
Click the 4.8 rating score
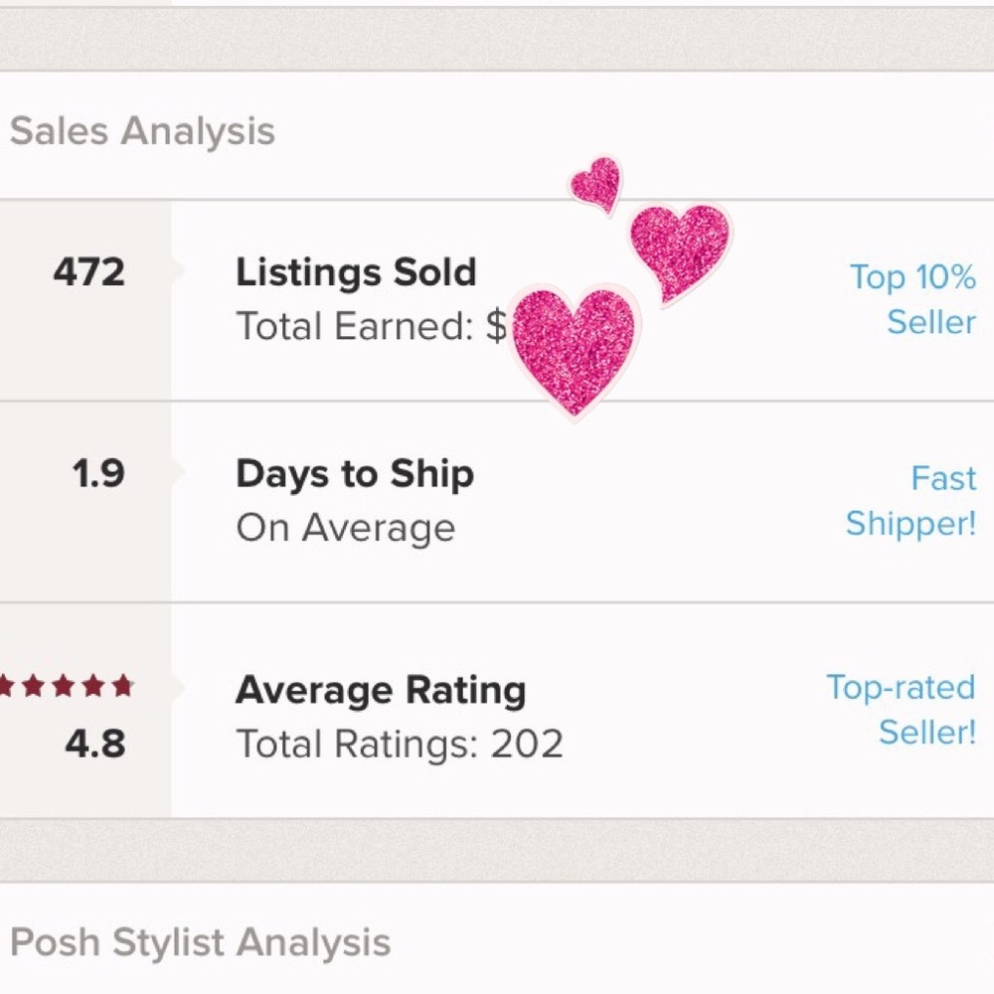click(x=95, y=744)
